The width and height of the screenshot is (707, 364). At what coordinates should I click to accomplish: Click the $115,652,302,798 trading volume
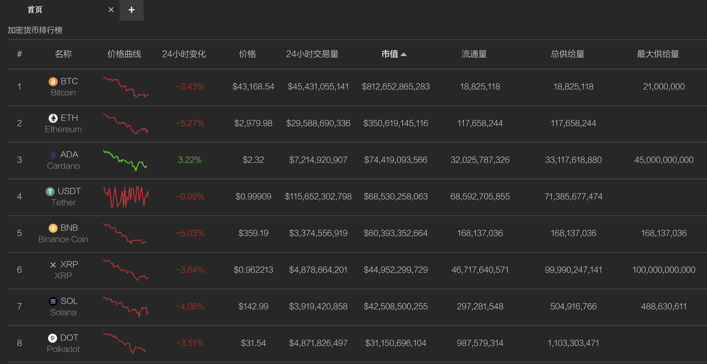pos(318,197)
